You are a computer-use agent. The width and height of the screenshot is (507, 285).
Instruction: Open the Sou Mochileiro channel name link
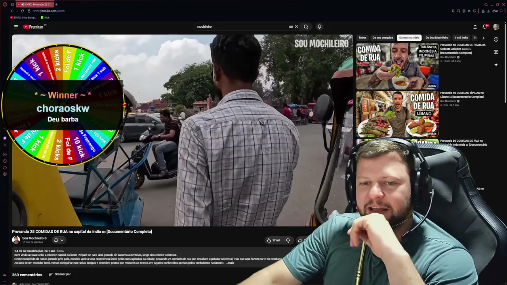tap(33, 238)
